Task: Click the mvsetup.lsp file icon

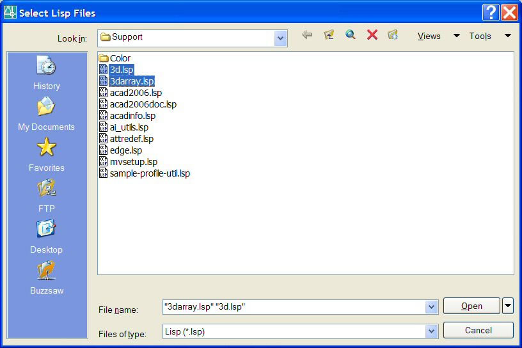Action: coord(104,161)
